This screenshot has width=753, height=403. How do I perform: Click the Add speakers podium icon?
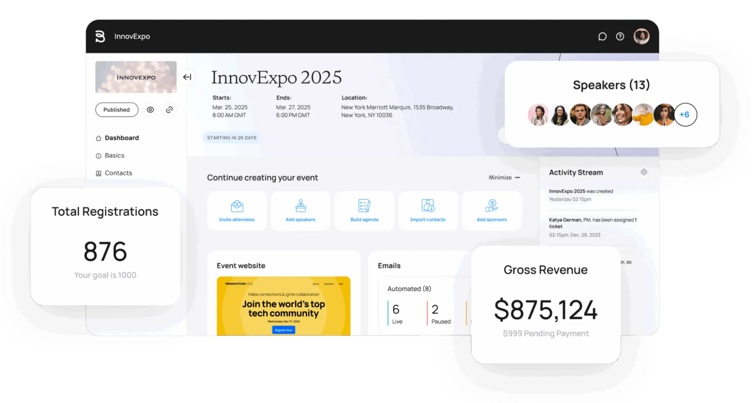[x=300, y=206]
